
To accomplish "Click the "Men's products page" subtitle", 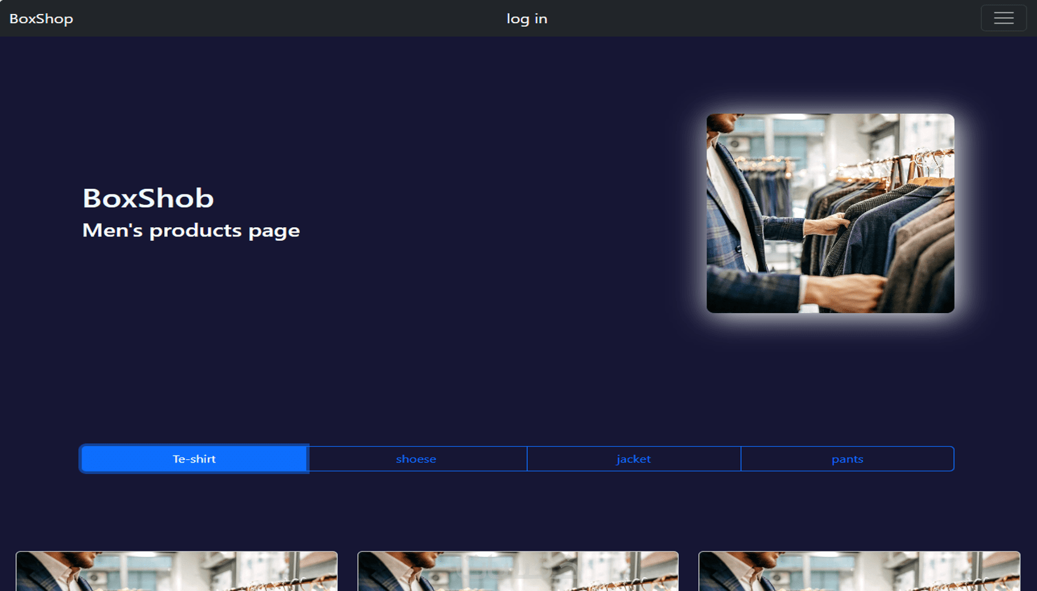I will 191,230.
